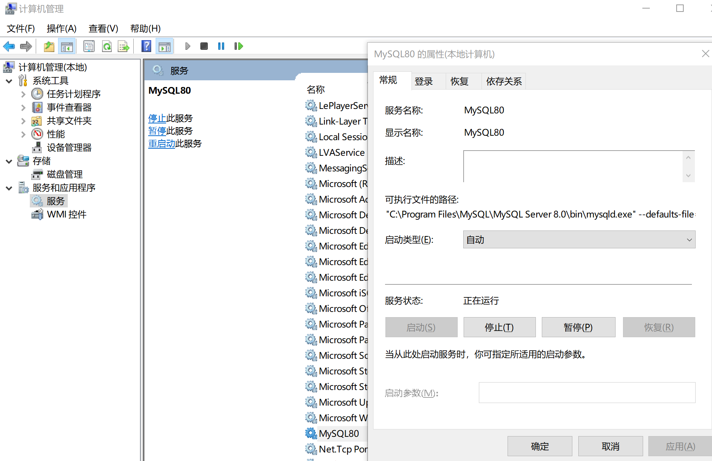The image size is (712, 461).
Task: Click Restart Service toolbar icon
Action: (x=238, y=46)
